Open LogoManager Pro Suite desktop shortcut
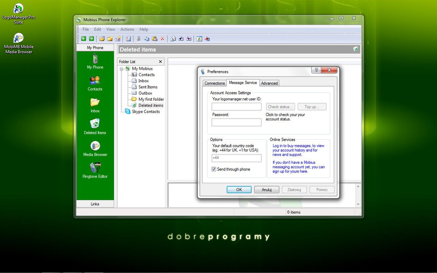 [x=18, y=14]
